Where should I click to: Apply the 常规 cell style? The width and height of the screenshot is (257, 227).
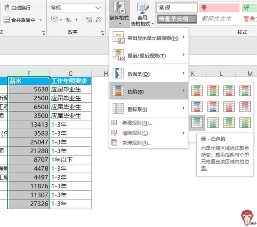(177, 8)
